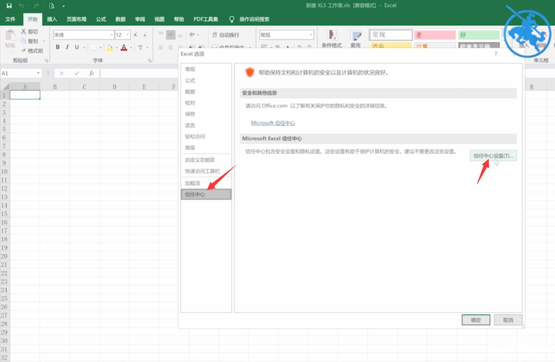Click the 信任中心设置(T)... button
Screen dimensions: 555x362
click(493, 156)
